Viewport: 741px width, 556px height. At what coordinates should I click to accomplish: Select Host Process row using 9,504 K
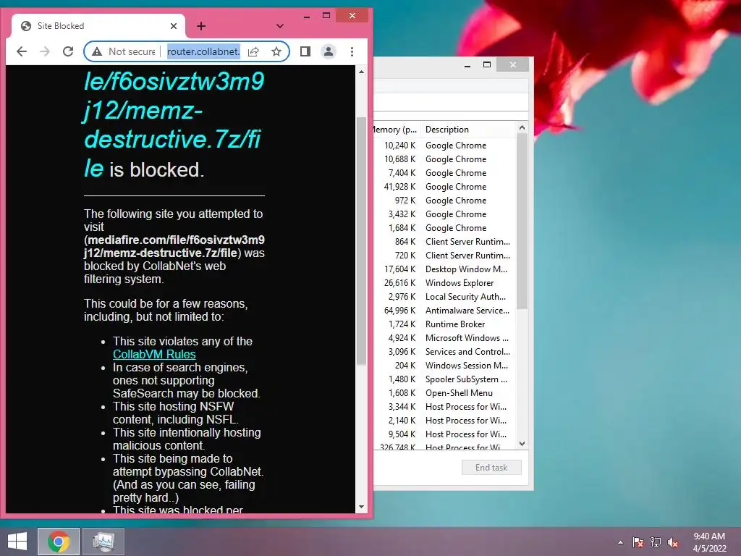click(444, 434)
